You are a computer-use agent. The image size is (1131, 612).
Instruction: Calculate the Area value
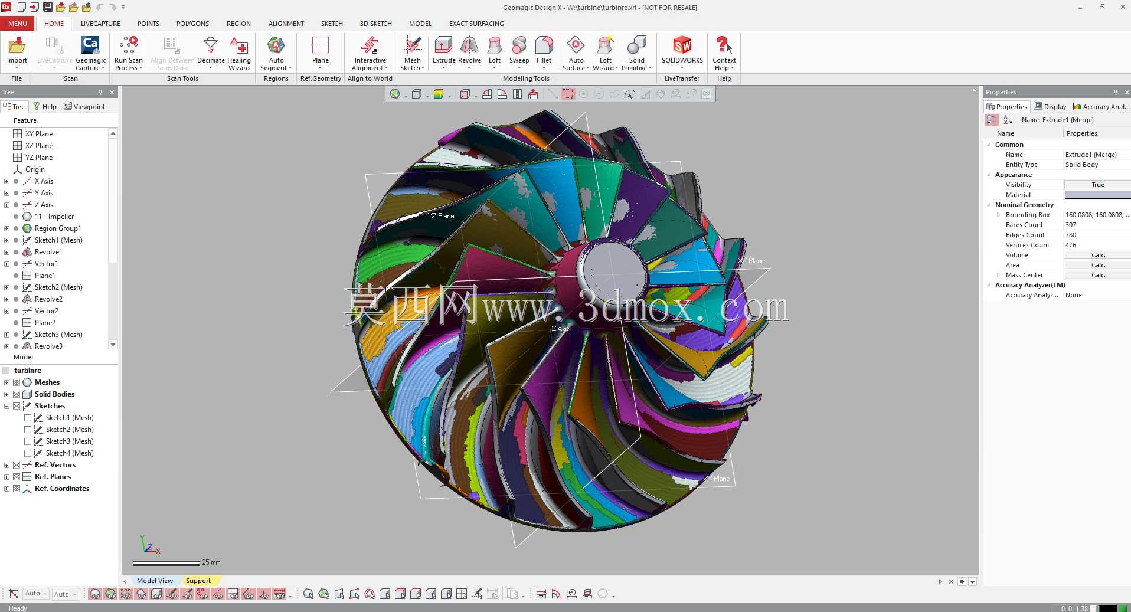(x=1097, y=265)
